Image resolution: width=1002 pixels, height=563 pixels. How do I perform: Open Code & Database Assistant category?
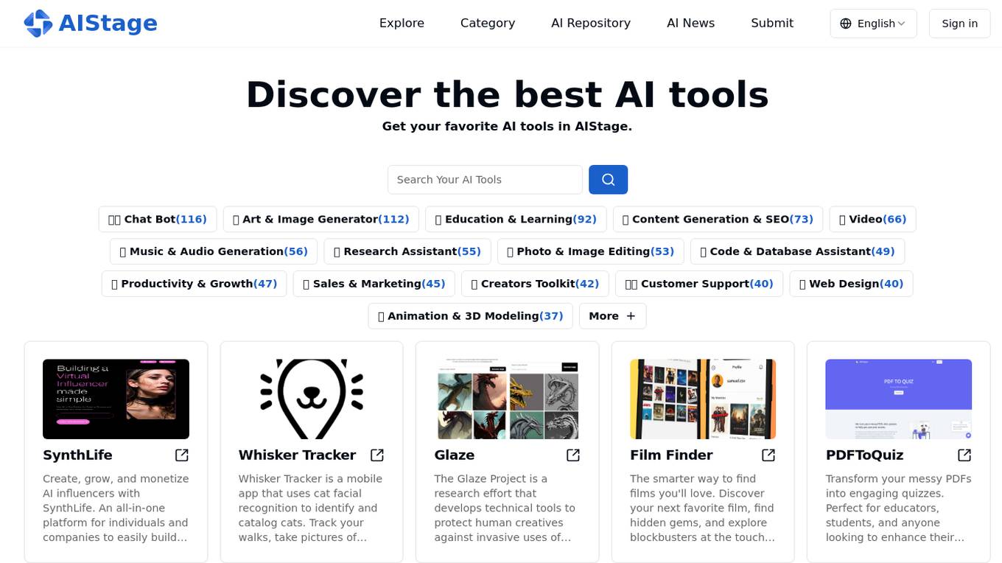(x=797, y=252)
